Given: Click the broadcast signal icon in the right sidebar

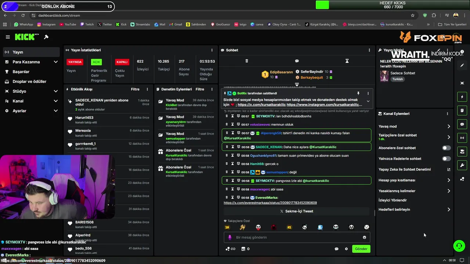Looking at the screenshot, I should coord(462,138).
